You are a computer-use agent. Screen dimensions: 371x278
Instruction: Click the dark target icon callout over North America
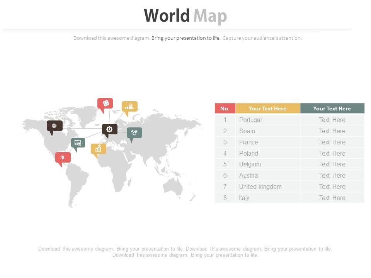coord(54,126)
